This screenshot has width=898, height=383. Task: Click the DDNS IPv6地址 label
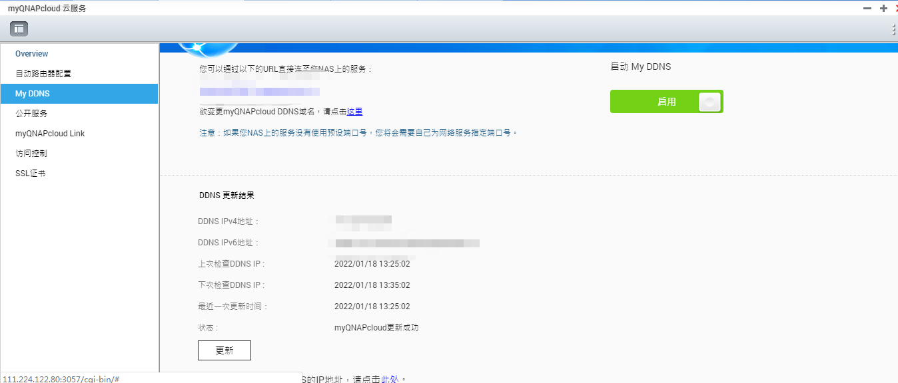228,243
